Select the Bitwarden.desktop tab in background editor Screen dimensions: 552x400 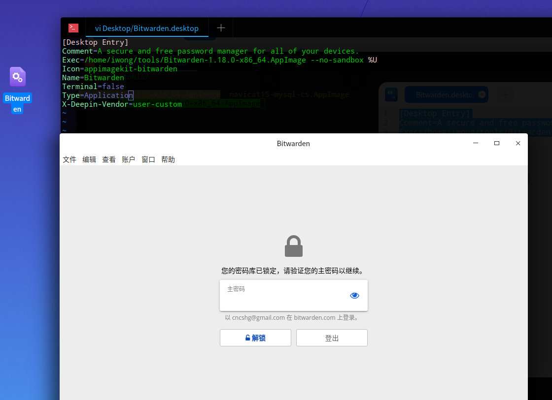coord(446,94)
